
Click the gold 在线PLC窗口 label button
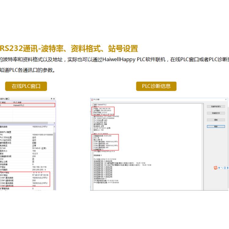click(x=26, y=86)
